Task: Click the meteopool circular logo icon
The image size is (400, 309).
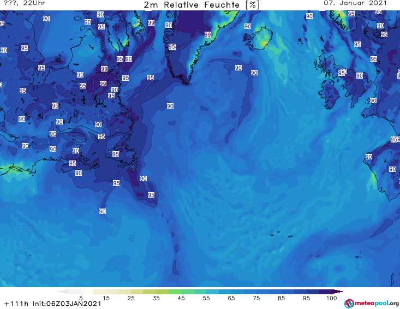Action: click(349, 304)
